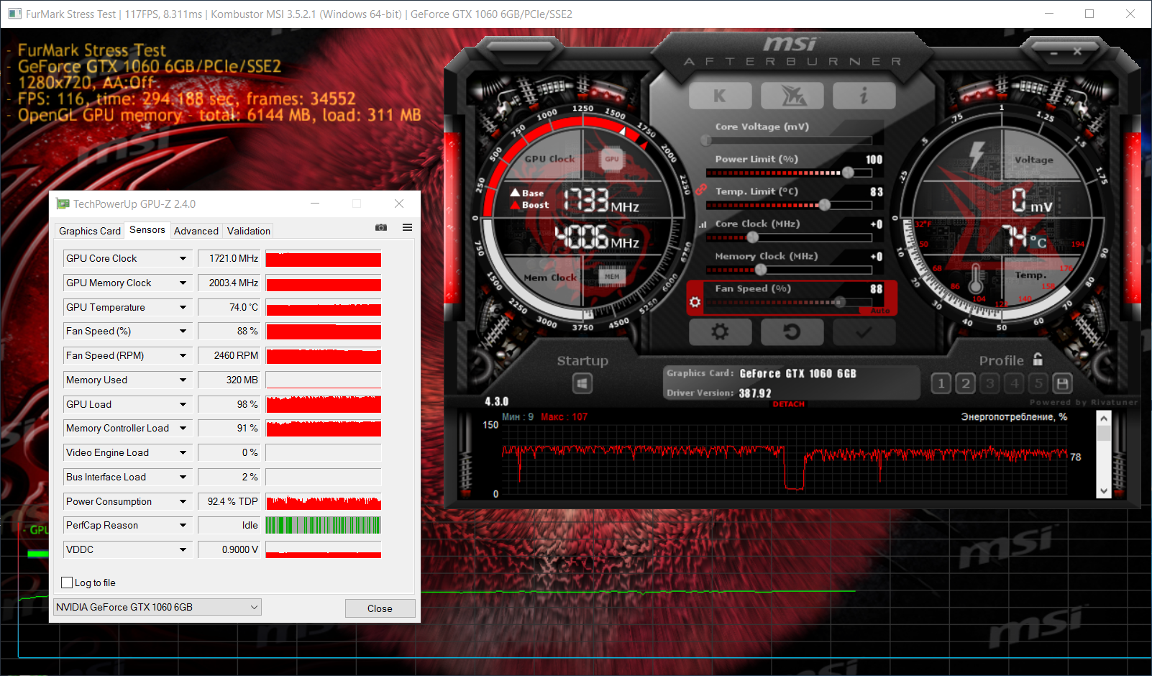
Task: Click the save profile floppy disk icon
Action: (x=1063, y=383)
